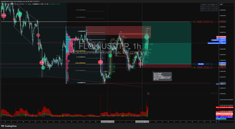
Task: Click the TradingView logo in bottom-left corner
Action: (9, 126)
